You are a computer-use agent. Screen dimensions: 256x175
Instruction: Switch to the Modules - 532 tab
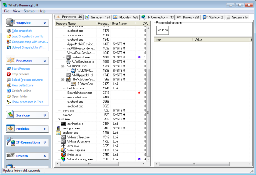click(126, 17)
